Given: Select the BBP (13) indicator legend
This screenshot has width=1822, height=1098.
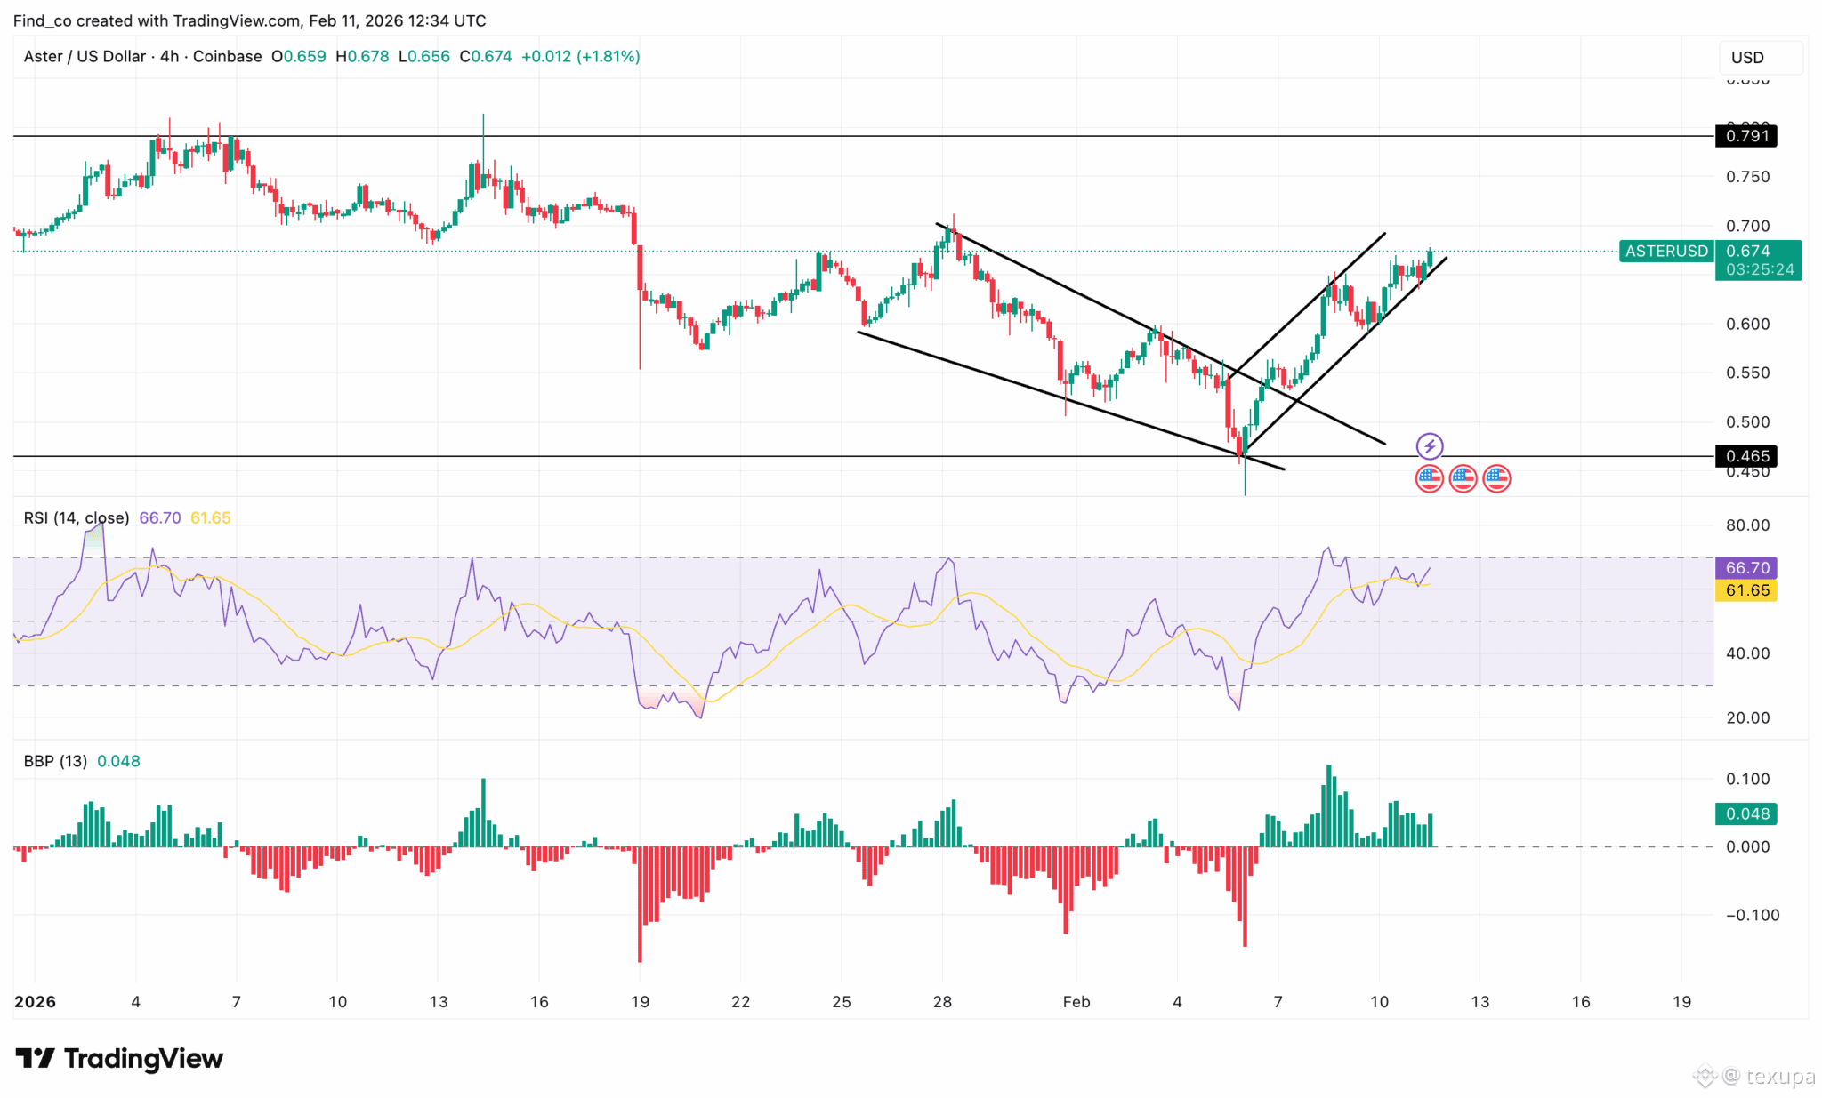Looking at the screenshot, I should coord(55,761).
